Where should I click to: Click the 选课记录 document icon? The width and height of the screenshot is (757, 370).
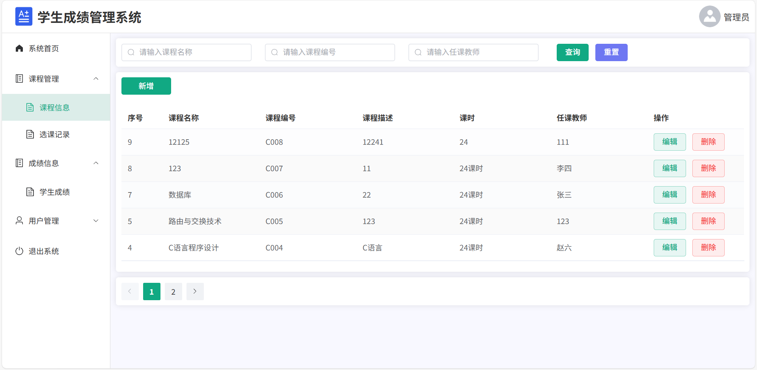(x=30, y=134)
